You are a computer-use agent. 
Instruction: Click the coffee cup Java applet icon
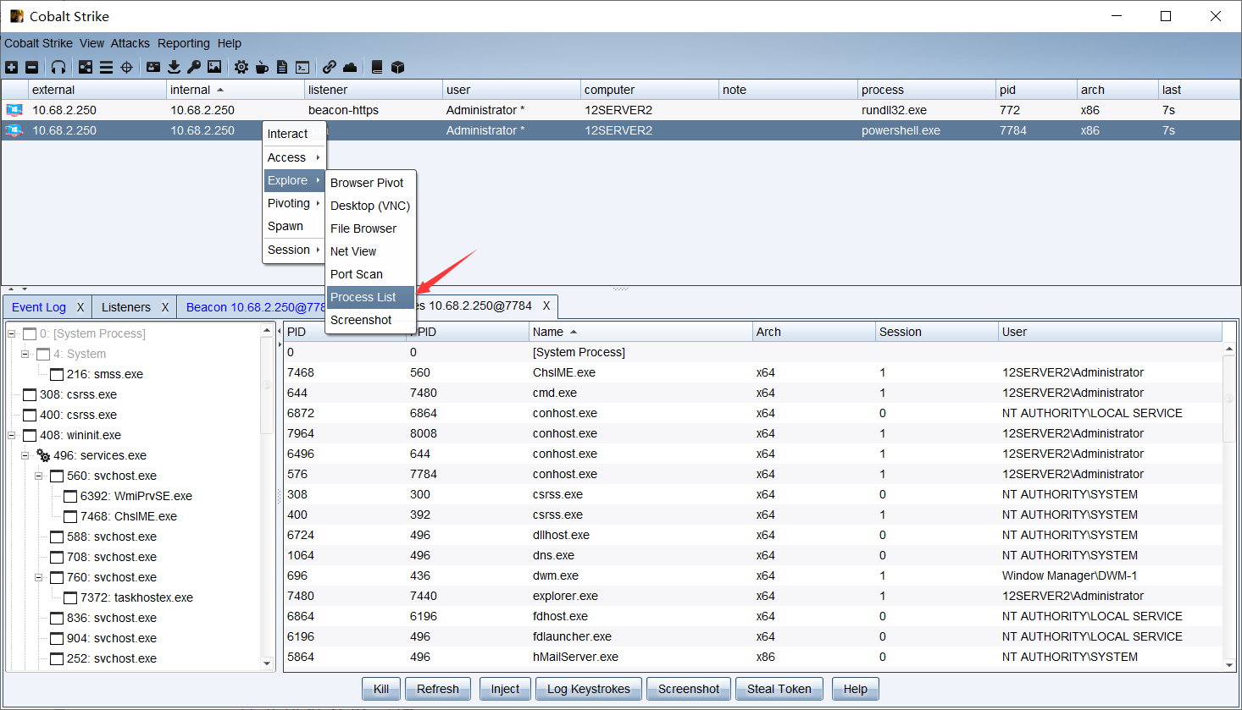(262, 67)
